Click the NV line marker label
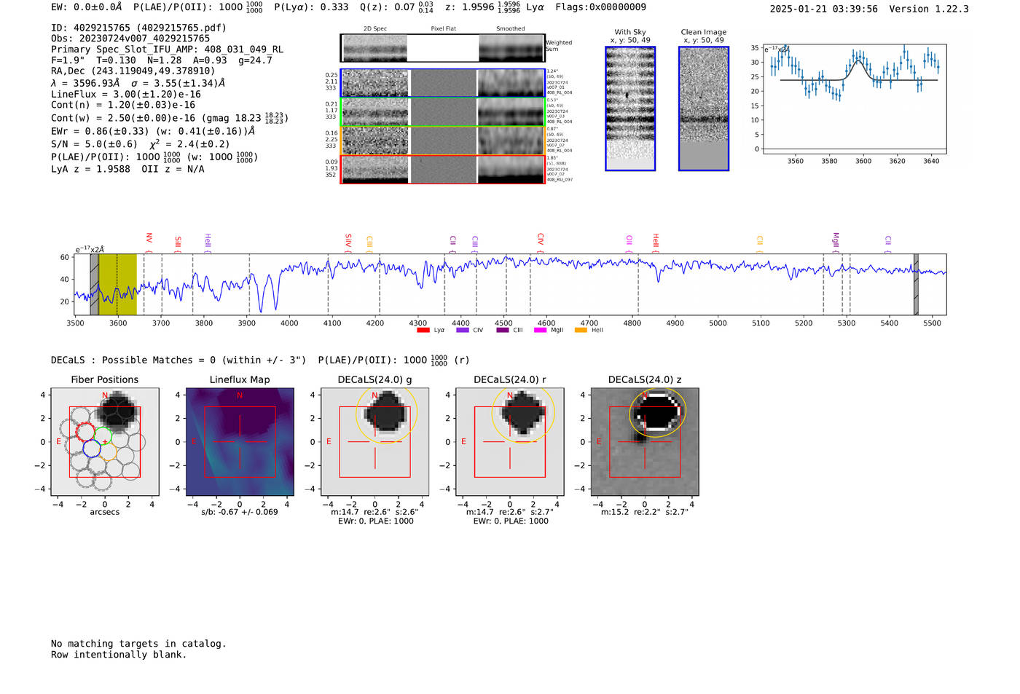The image size is (1020, 694). (x=149, y=238)
